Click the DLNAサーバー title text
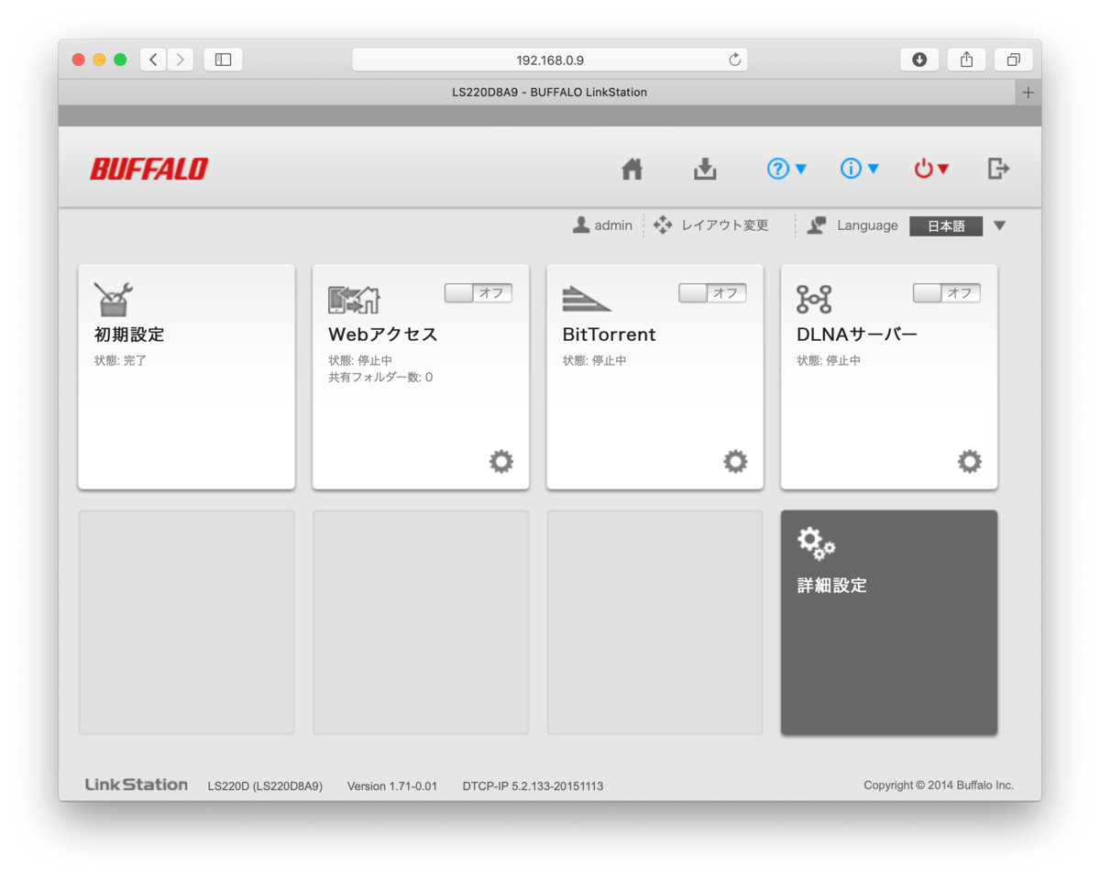This screenshot has width=1100, height=879. pyautogui.click(x=857, y=335)
